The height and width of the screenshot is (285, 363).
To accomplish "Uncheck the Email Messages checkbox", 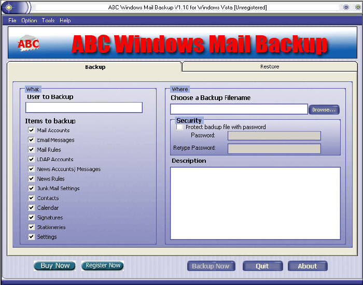I will point(31,140).
